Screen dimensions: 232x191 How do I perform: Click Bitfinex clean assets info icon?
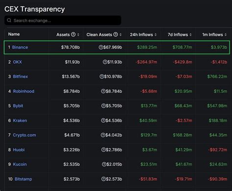point(102,77)
